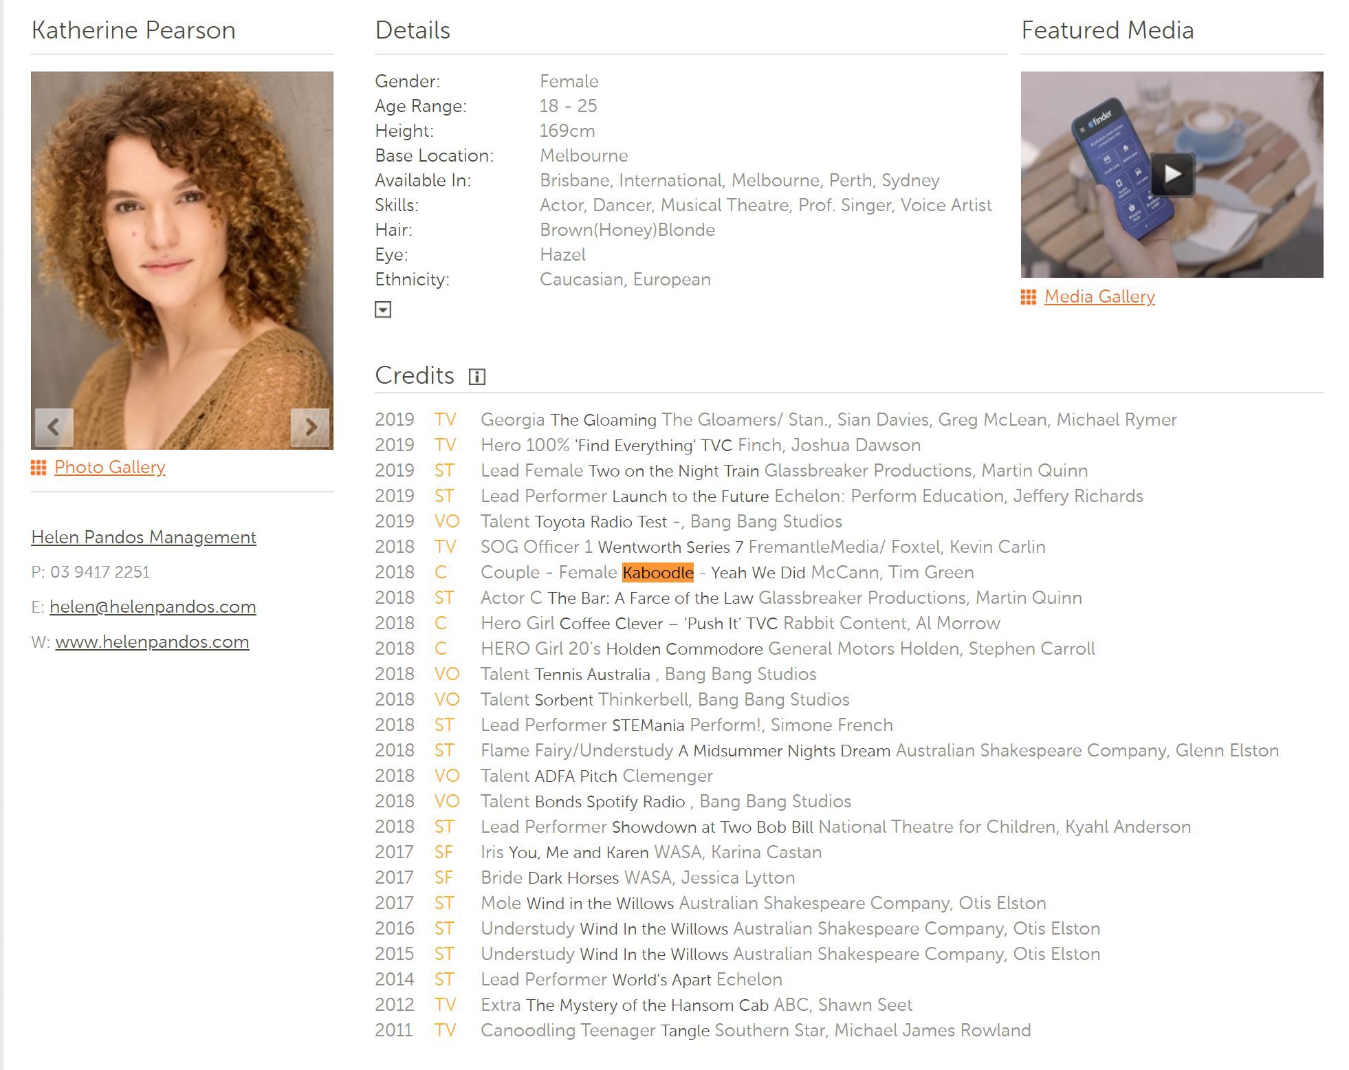Click the Media Gallery grid icon

pos(1029,297)
